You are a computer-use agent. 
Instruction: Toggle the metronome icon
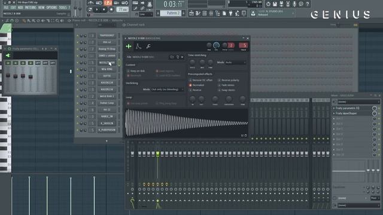pos(90,3)
